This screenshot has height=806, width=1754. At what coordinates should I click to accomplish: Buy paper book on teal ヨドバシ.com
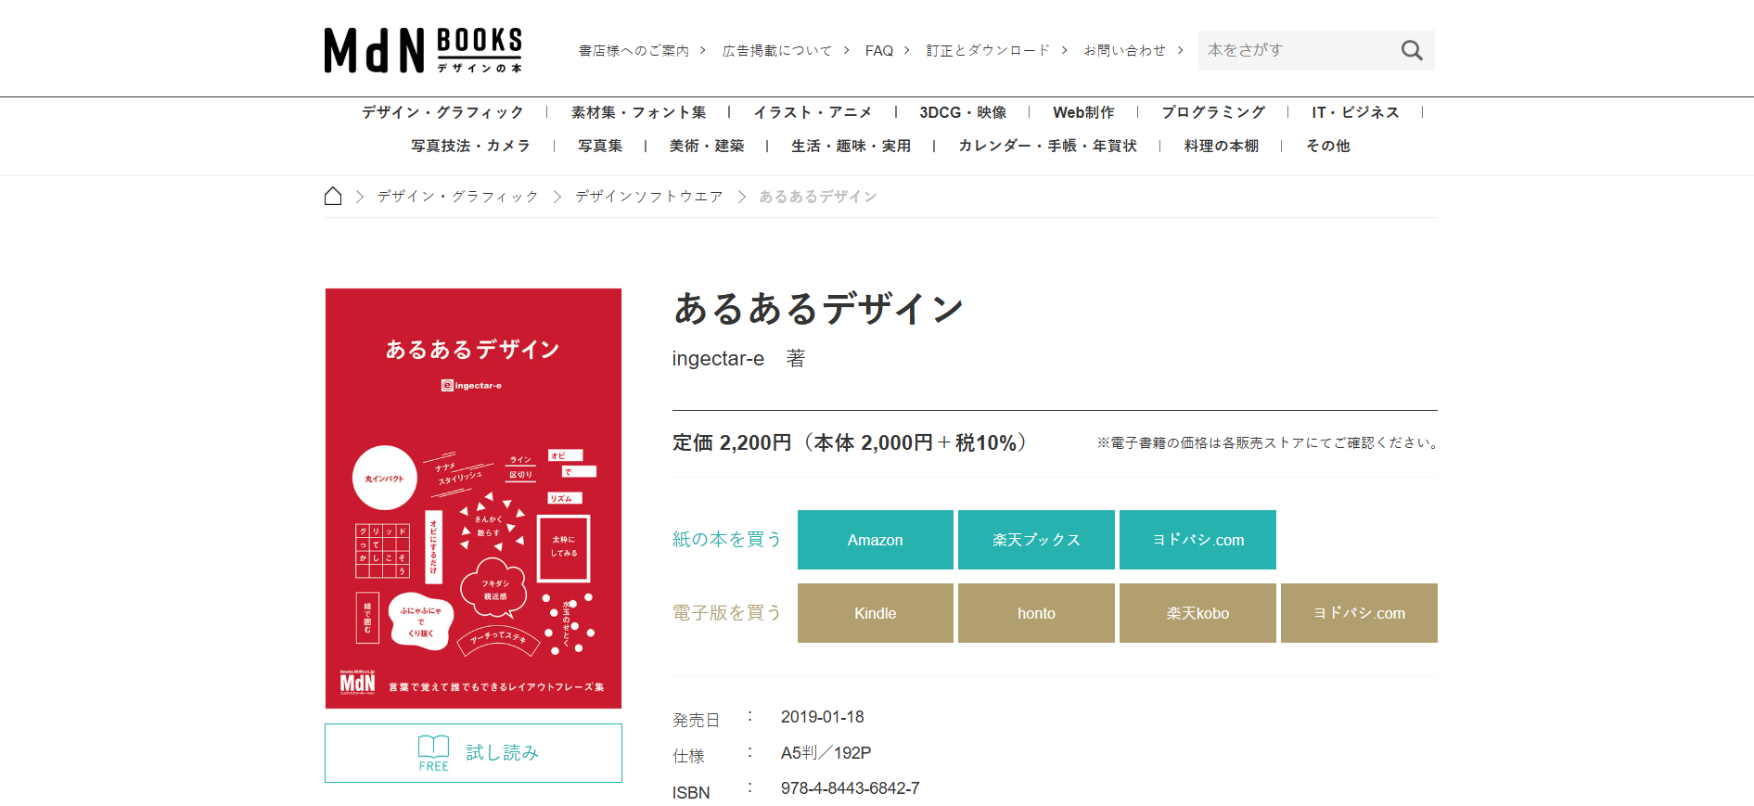point(1197,540)
